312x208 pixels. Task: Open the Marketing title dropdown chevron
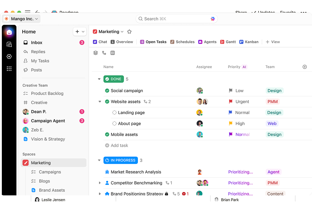tap(122, 32)
